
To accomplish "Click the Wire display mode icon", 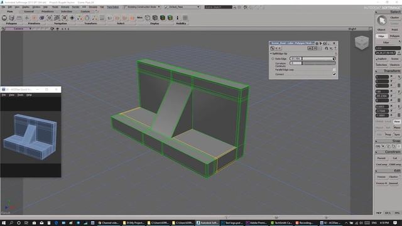I will pyautogui.click(x=139, y=18).
